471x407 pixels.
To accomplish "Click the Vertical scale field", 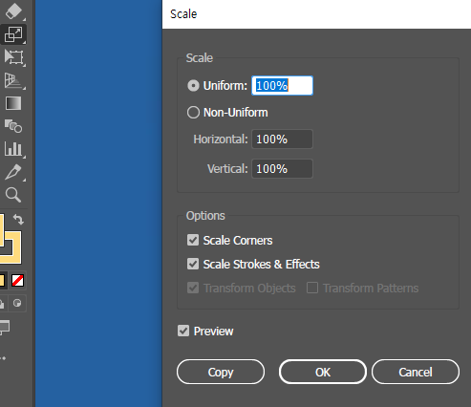I will tap(282, 168).
